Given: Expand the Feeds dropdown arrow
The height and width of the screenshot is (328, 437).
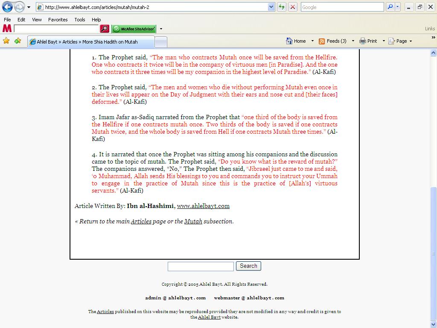Looking at the screenshot, I should coord(353,41).
